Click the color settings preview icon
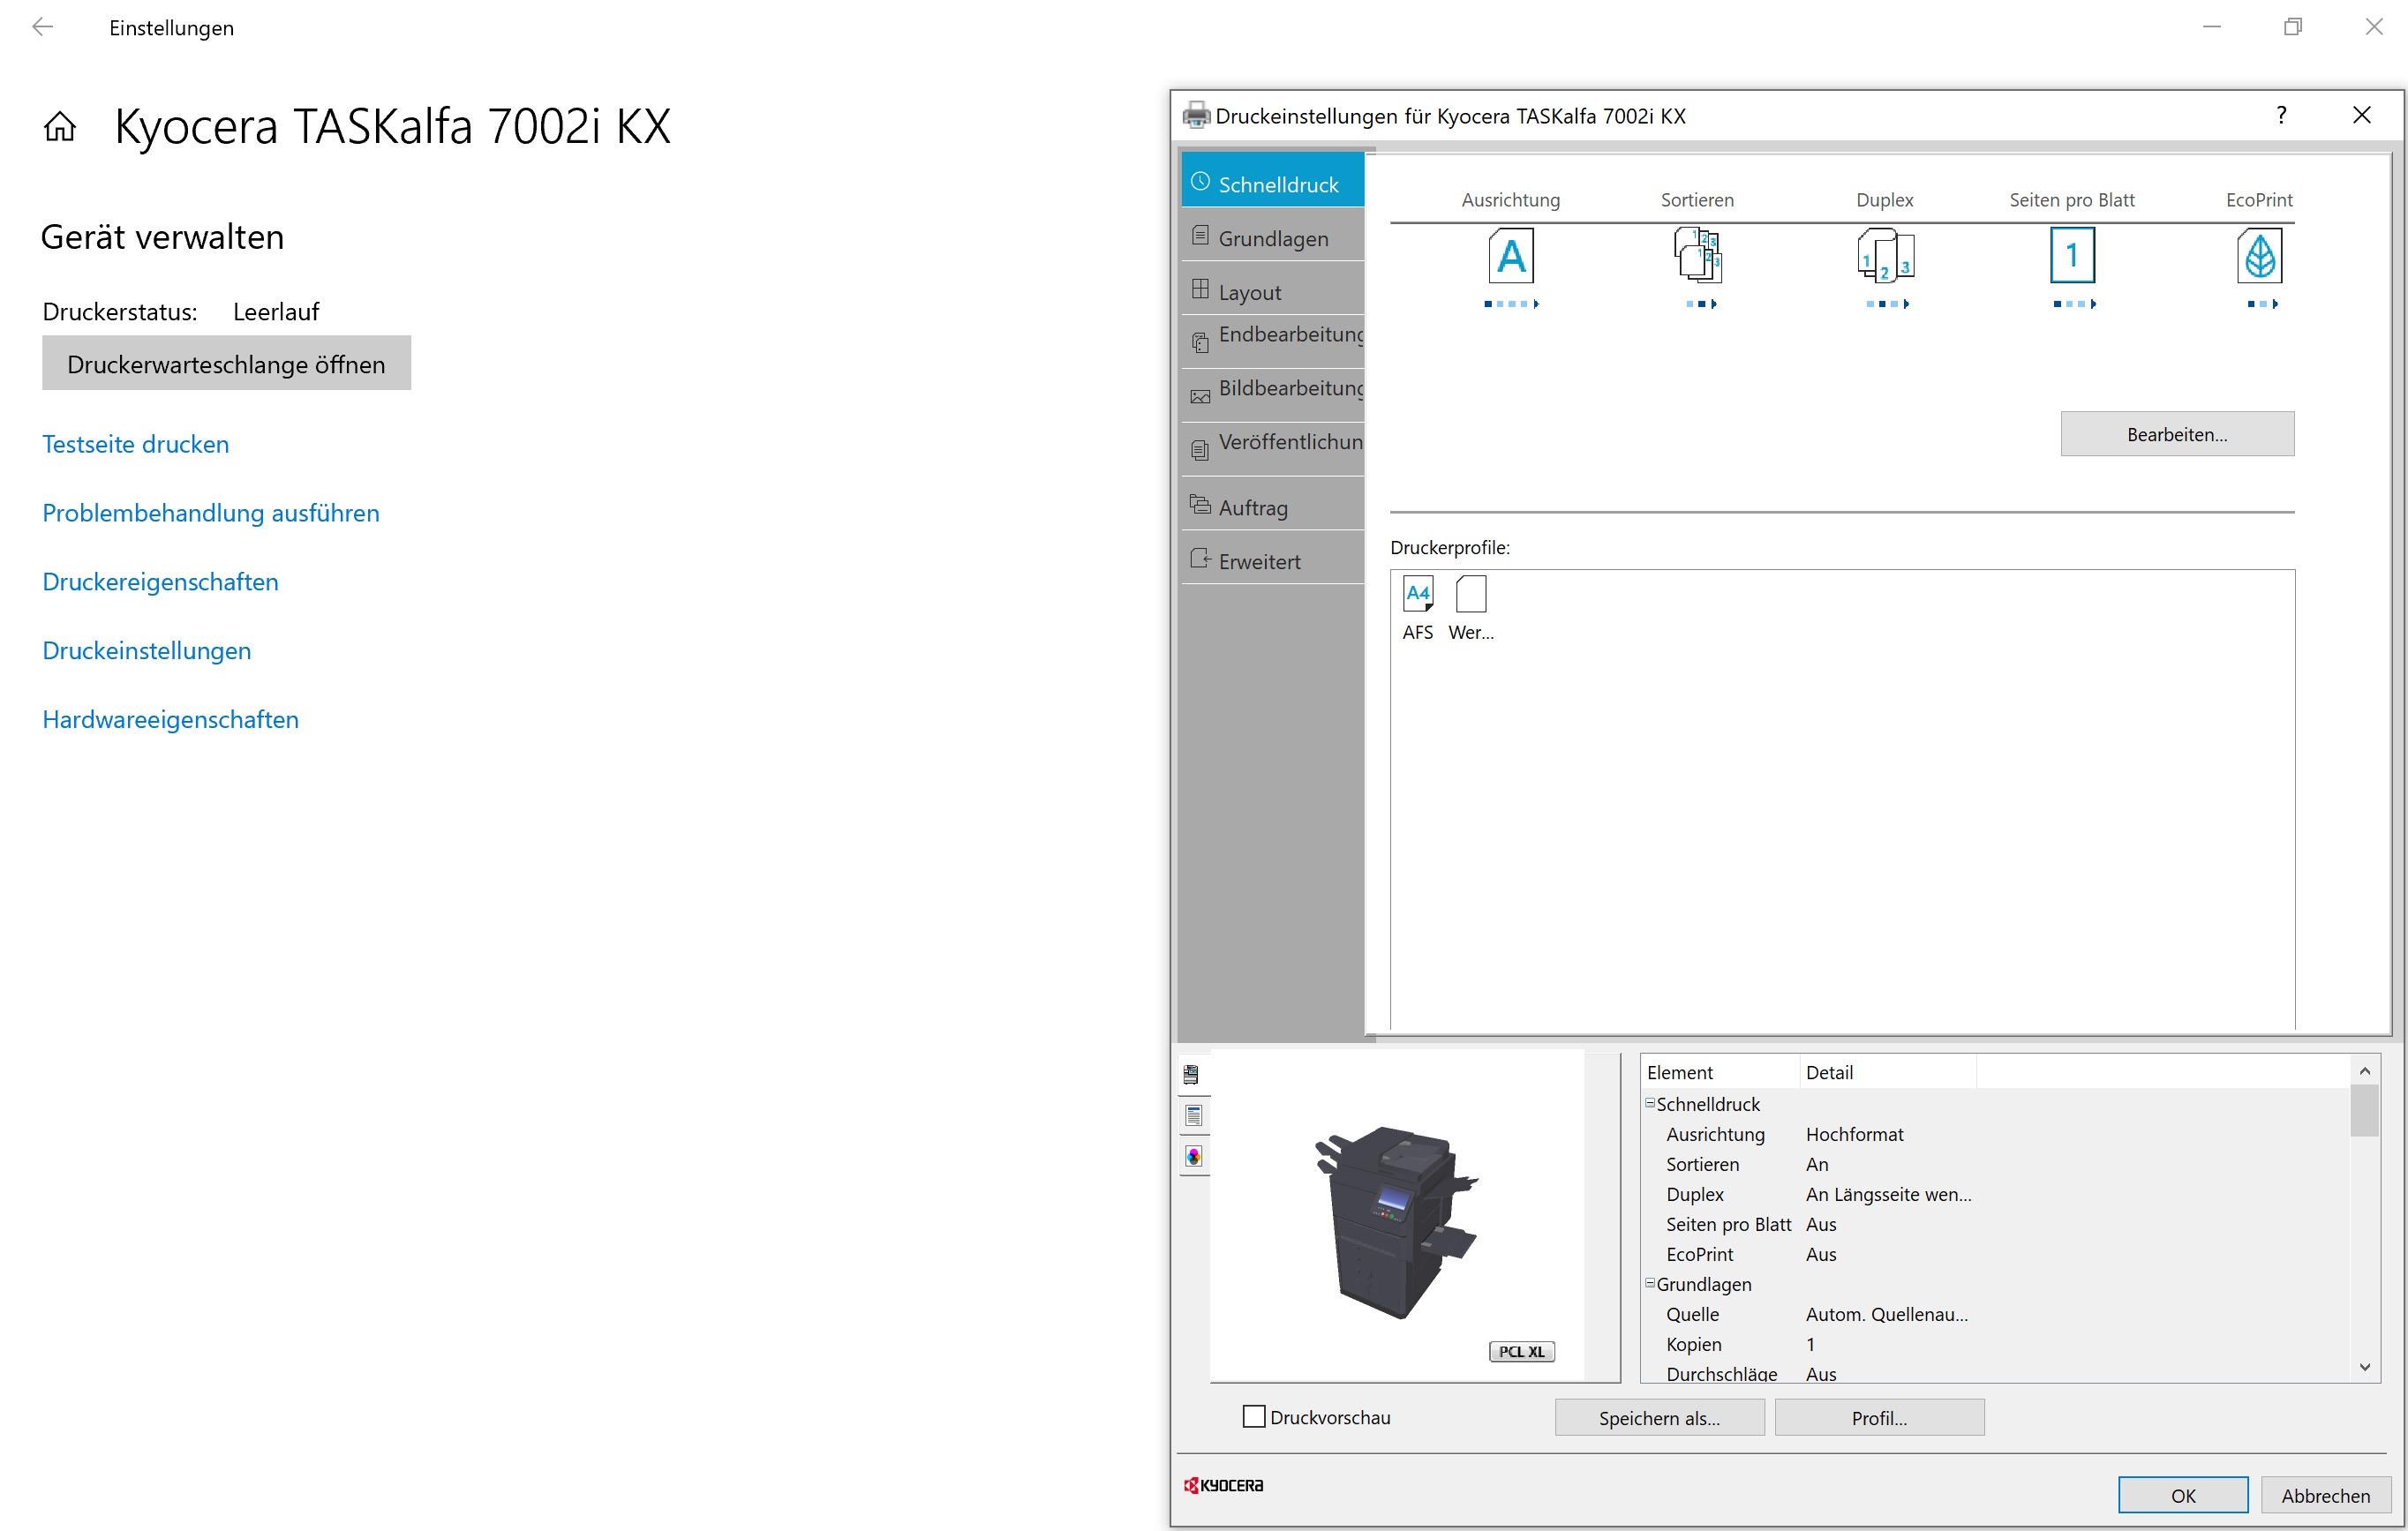The image size is (2408, 1531). [1193, 1156]
